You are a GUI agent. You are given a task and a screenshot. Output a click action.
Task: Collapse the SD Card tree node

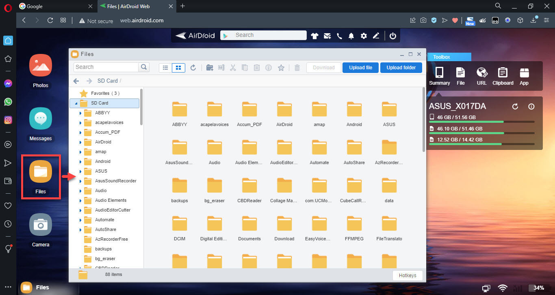coord(76,104)
